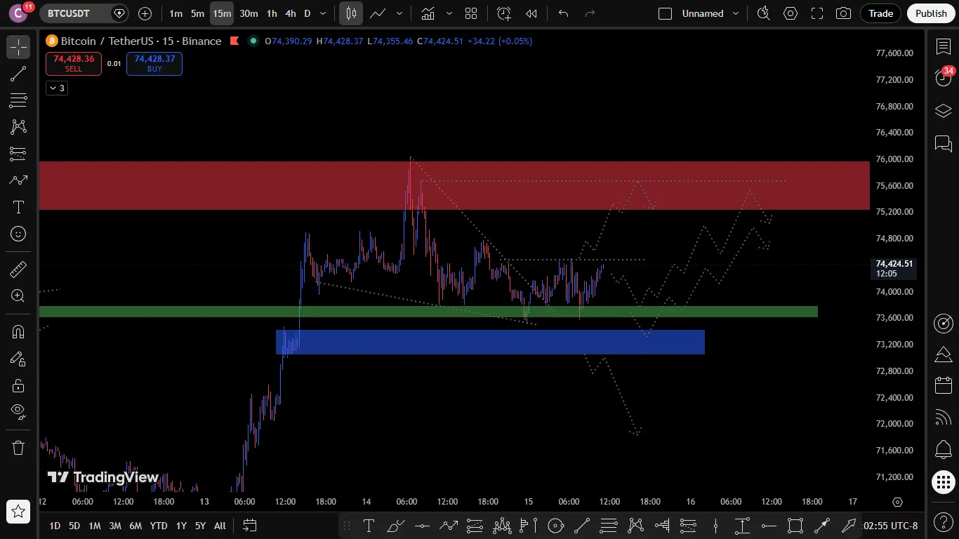
Task: Open the Unnamed layout dropdown arrow
Action: (736, 13)
